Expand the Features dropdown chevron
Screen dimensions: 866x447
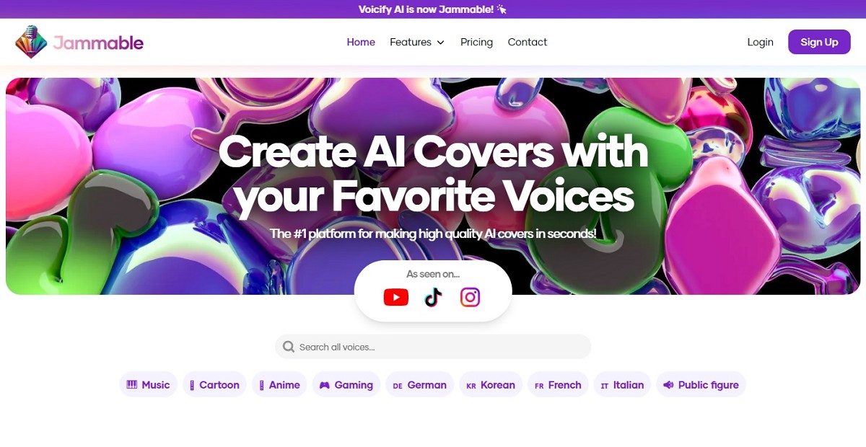click(440, 43)
